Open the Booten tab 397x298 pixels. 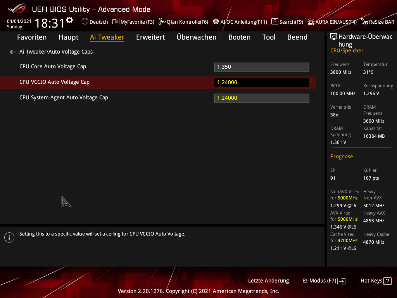click(239, 37)
